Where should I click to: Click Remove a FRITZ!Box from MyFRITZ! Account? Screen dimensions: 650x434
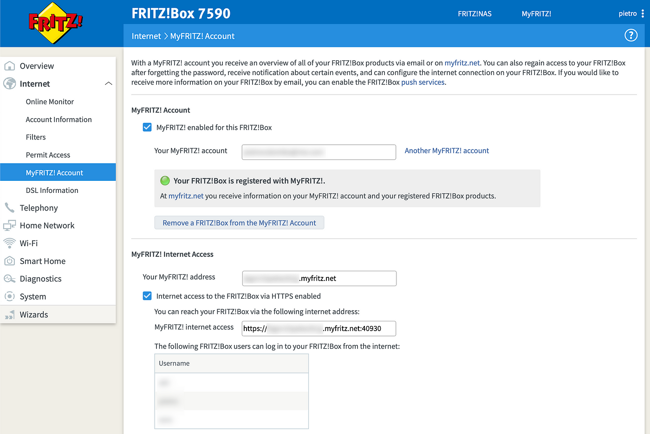[x=239, y=223]
